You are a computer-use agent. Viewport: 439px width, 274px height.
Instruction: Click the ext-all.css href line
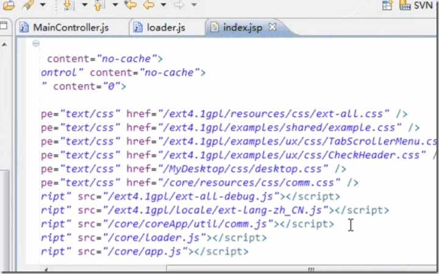pyautogui.click(x=224, y=114)
